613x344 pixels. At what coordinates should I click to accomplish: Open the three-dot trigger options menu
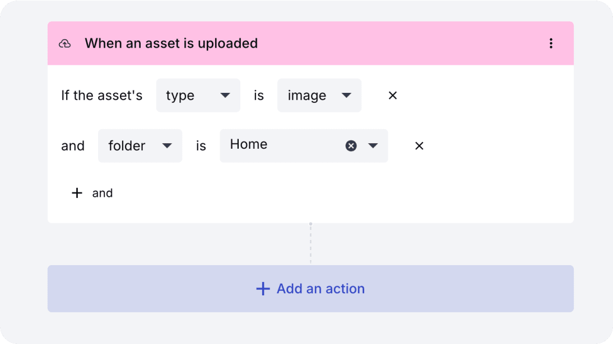[x=551, y=44]
